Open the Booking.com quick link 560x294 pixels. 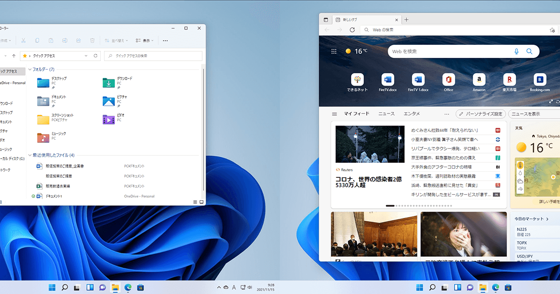540,83
